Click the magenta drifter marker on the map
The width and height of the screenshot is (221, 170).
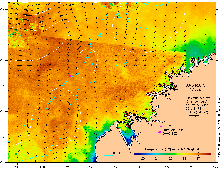[x=70, y=76]
